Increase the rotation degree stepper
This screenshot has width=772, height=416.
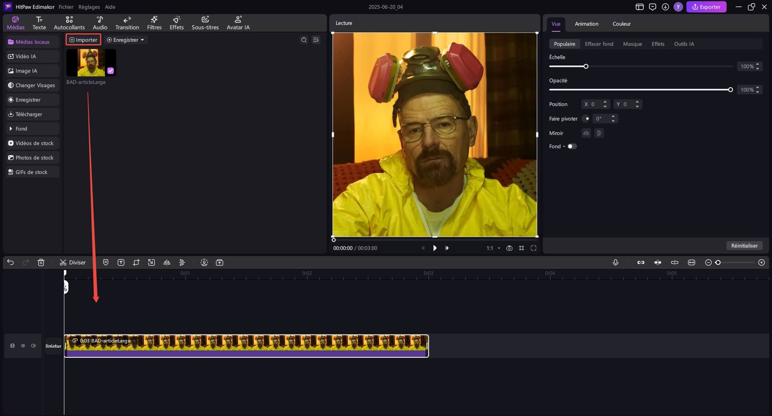click(613, 117)
